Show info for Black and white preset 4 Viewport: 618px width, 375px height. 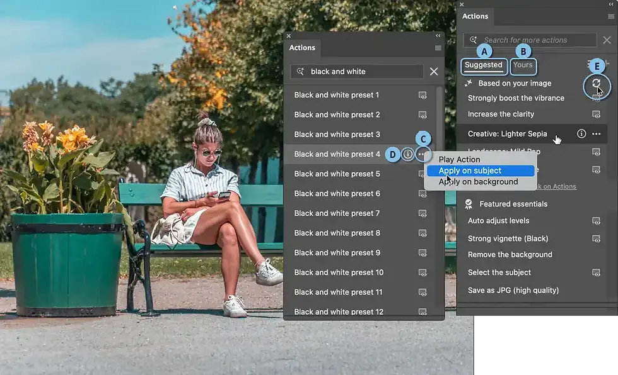(407, 154)
